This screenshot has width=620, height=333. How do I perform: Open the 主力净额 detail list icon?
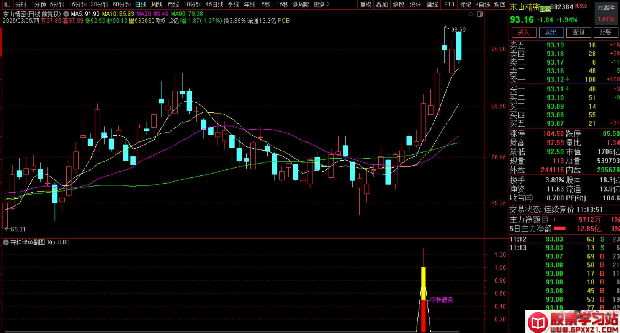(x=545, y=219)
